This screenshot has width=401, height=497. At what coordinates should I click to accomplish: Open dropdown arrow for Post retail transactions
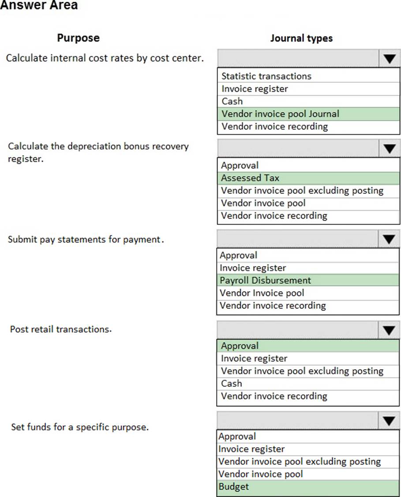389,330
